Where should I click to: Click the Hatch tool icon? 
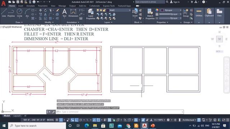click(33, 18)
